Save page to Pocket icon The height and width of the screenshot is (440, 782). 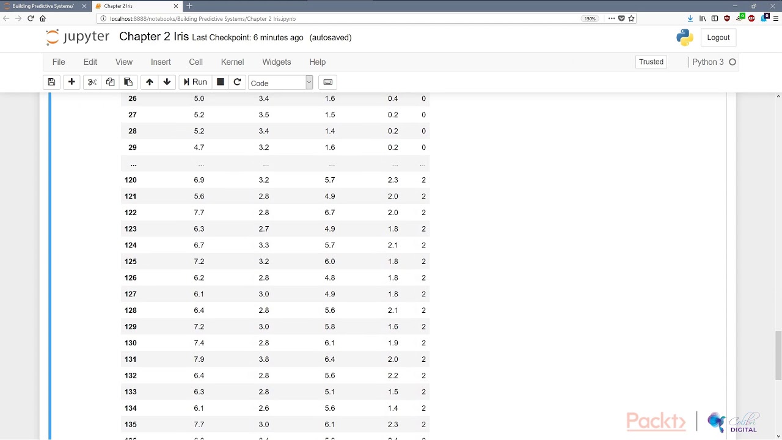point(621,18)
